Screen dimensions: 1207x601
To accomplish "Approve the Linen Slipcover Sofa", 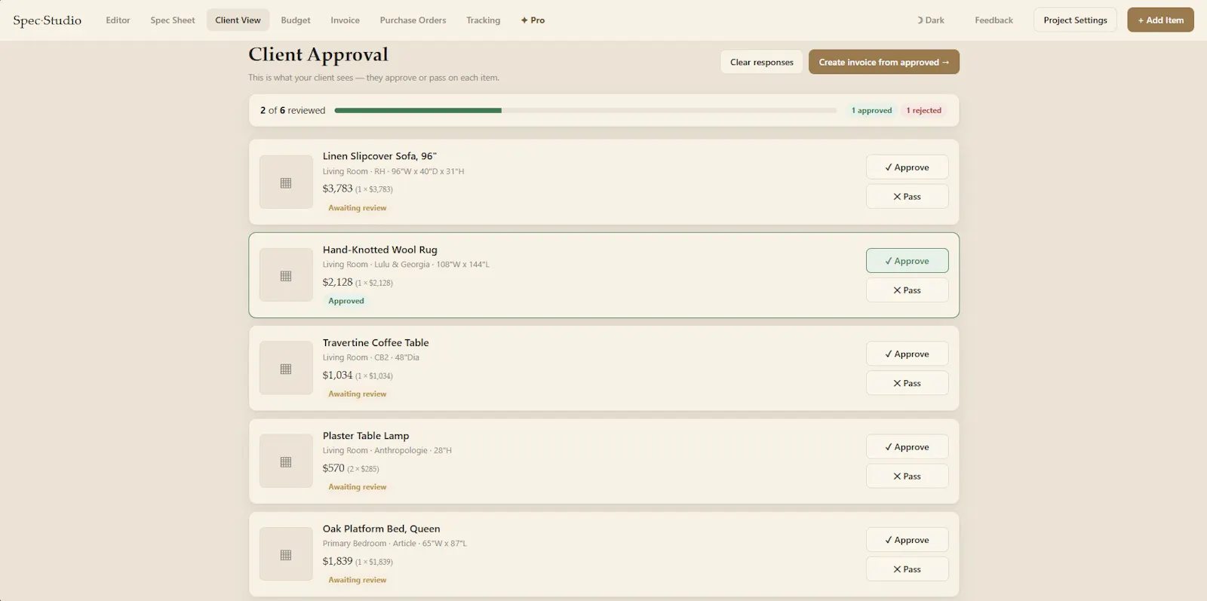I will pyautogui.click(x=907, y=167).
